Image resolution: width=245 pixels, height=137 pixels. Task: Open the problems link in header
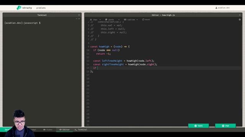(41, 8)
